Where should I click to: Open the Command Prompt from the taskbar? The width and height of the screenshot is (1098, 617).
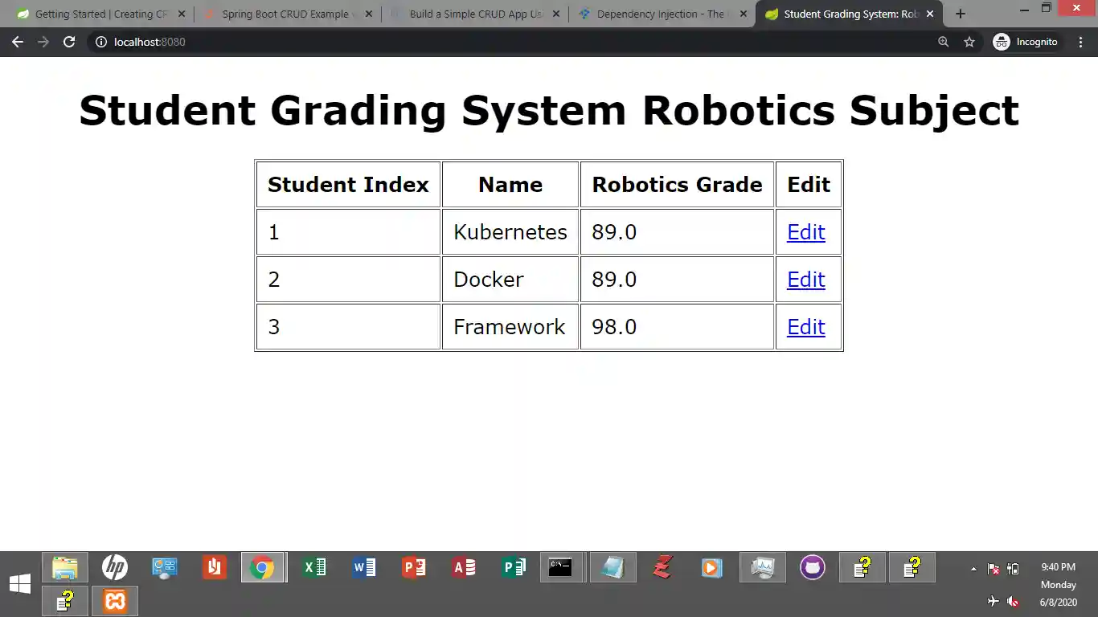coord(561,567)
